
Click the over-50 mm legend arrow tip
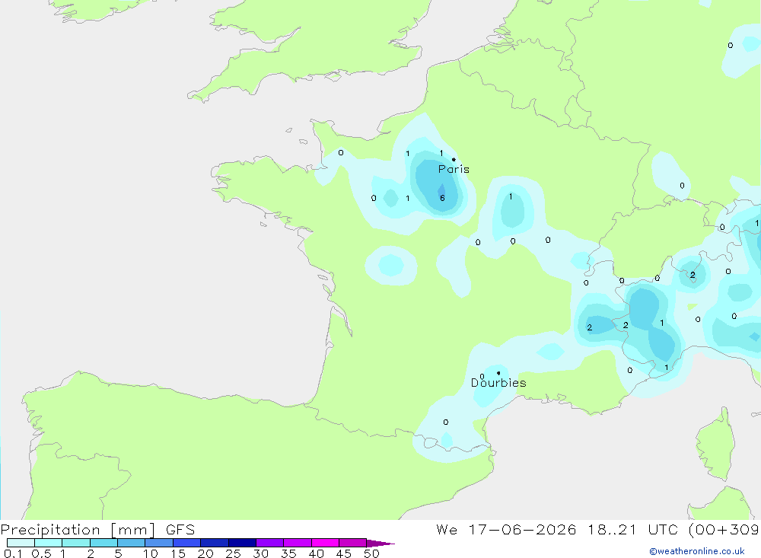pyautogui.click(x=381, y=543)
